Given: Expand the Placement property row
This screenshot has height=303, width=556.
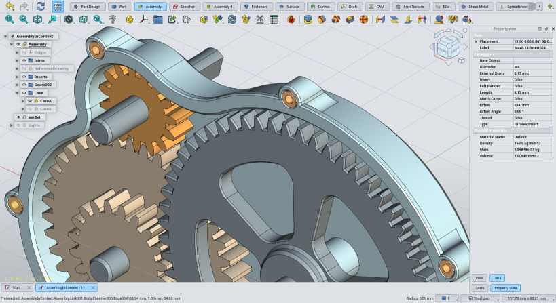Looking at the screenshot, I should point(476,41).
